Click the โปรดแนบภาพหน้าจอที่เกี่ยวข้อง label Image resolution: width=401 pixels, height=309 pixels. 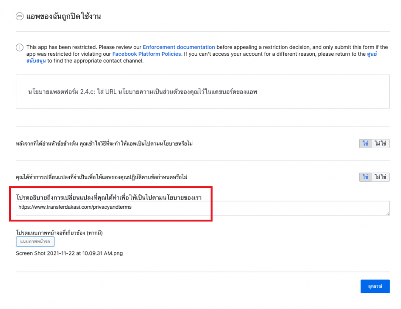(x=59, y=233)
